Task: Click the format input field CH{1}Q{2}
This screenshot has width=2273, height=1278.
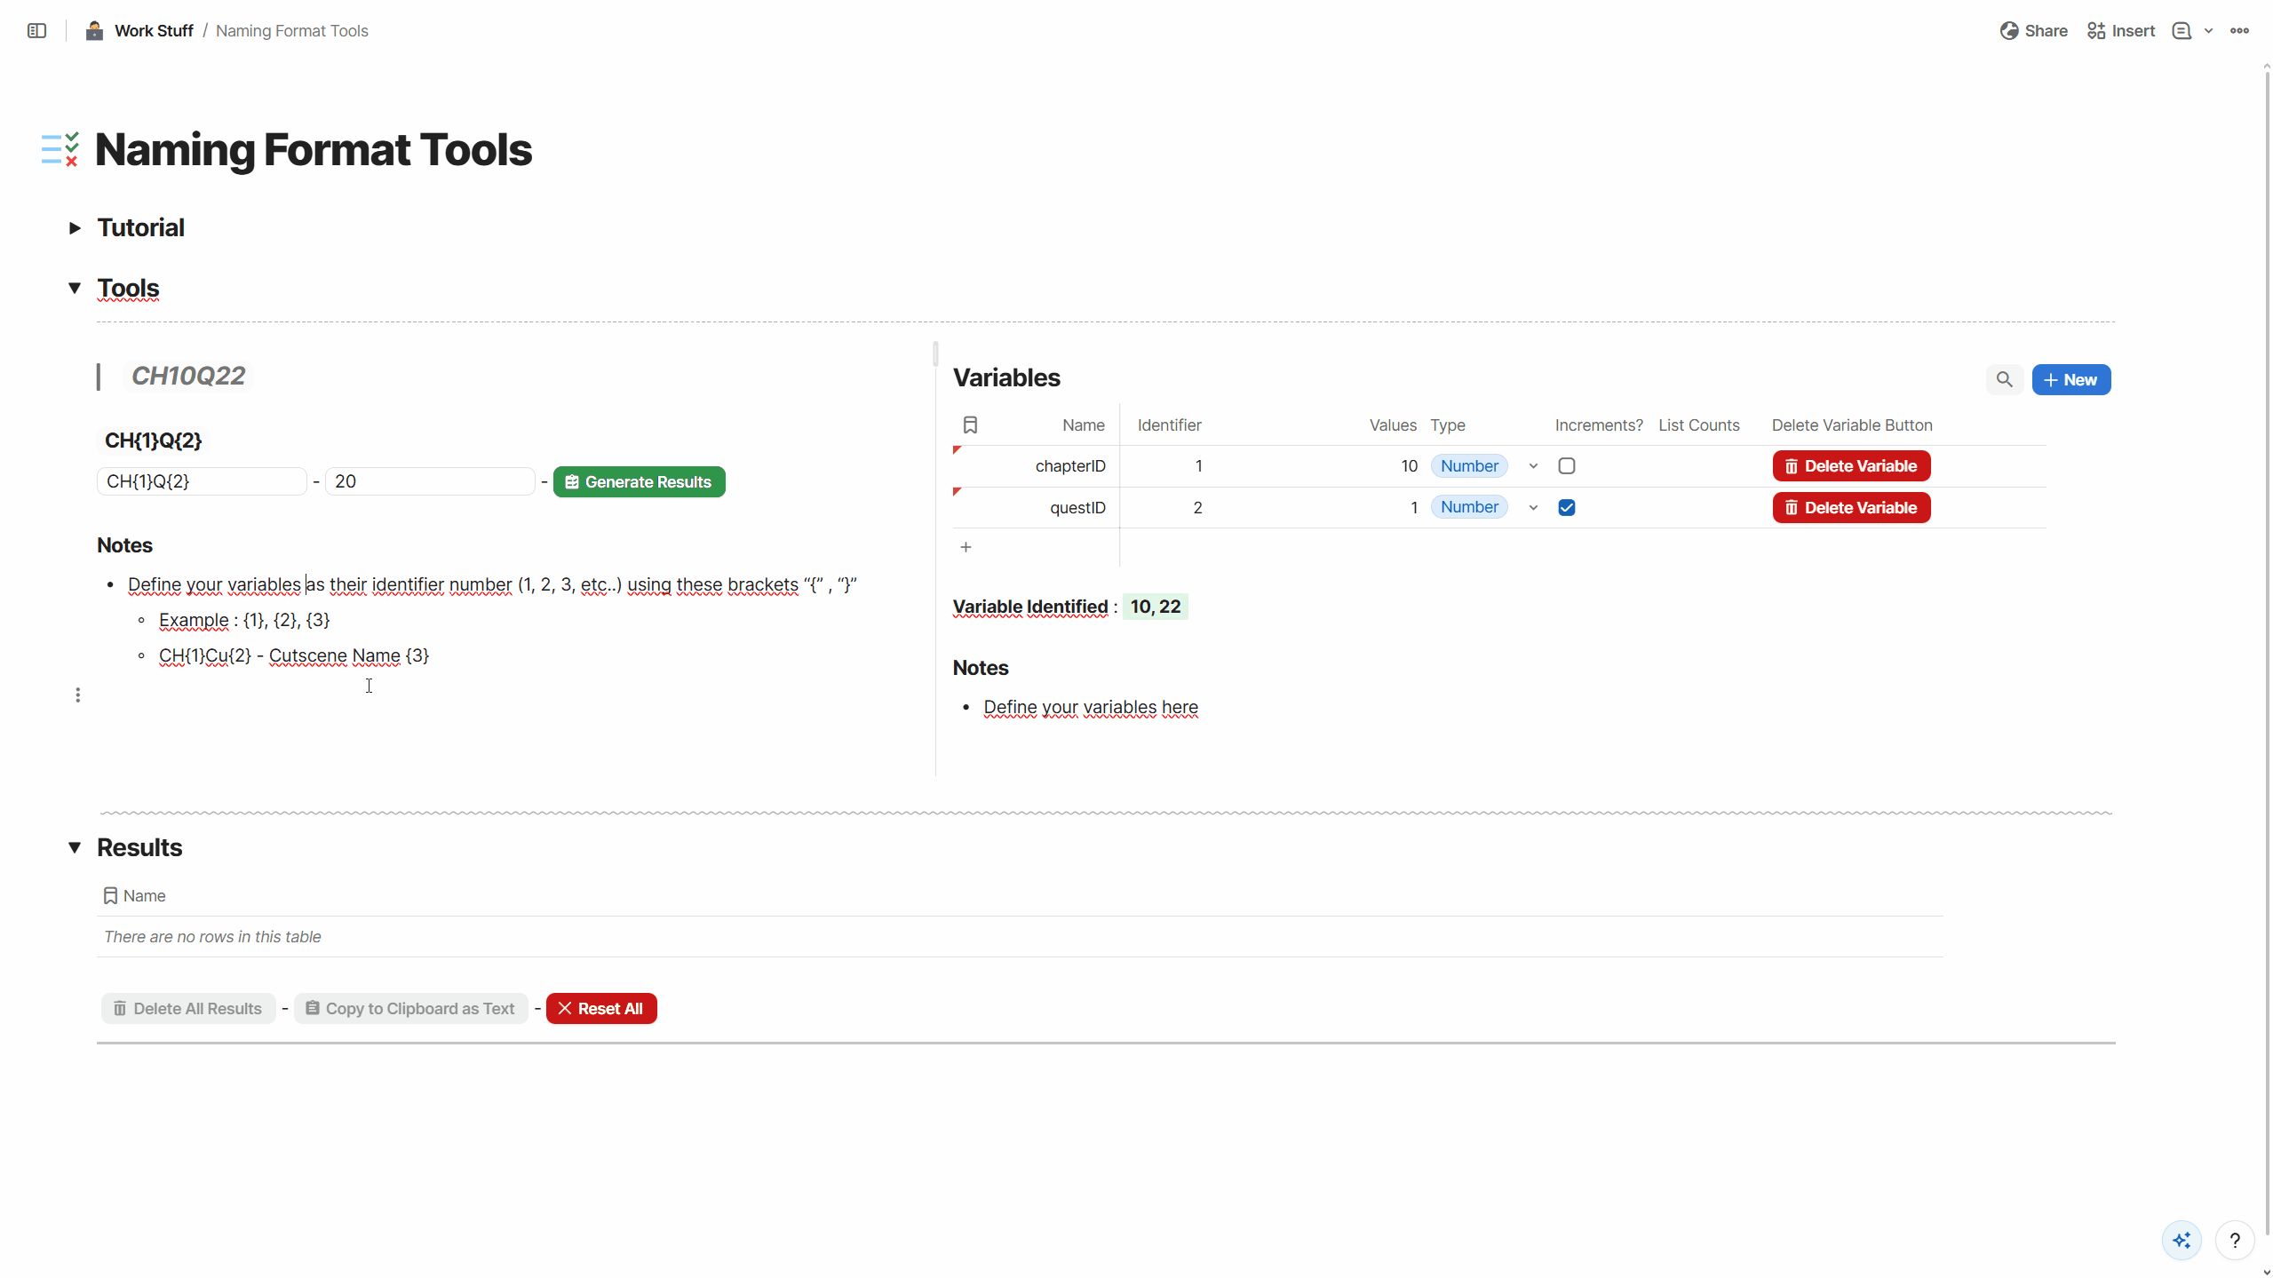Action: (202, 481)
